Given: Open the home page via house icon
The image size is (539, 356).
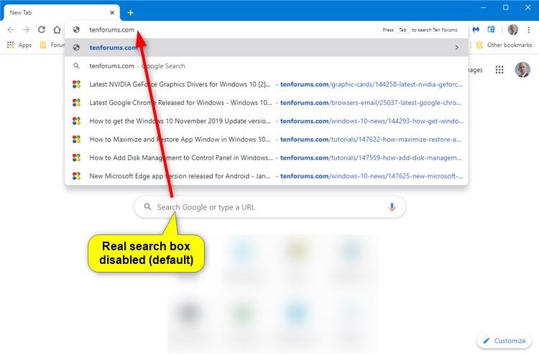Looking at the screenshot, I should pyautogui.click(x=57, y=29).
